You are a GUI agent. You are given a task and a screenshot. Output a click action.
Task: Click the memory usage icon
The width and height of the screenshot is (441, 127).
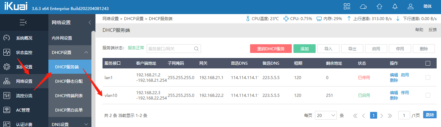click(x=319, y=19)
